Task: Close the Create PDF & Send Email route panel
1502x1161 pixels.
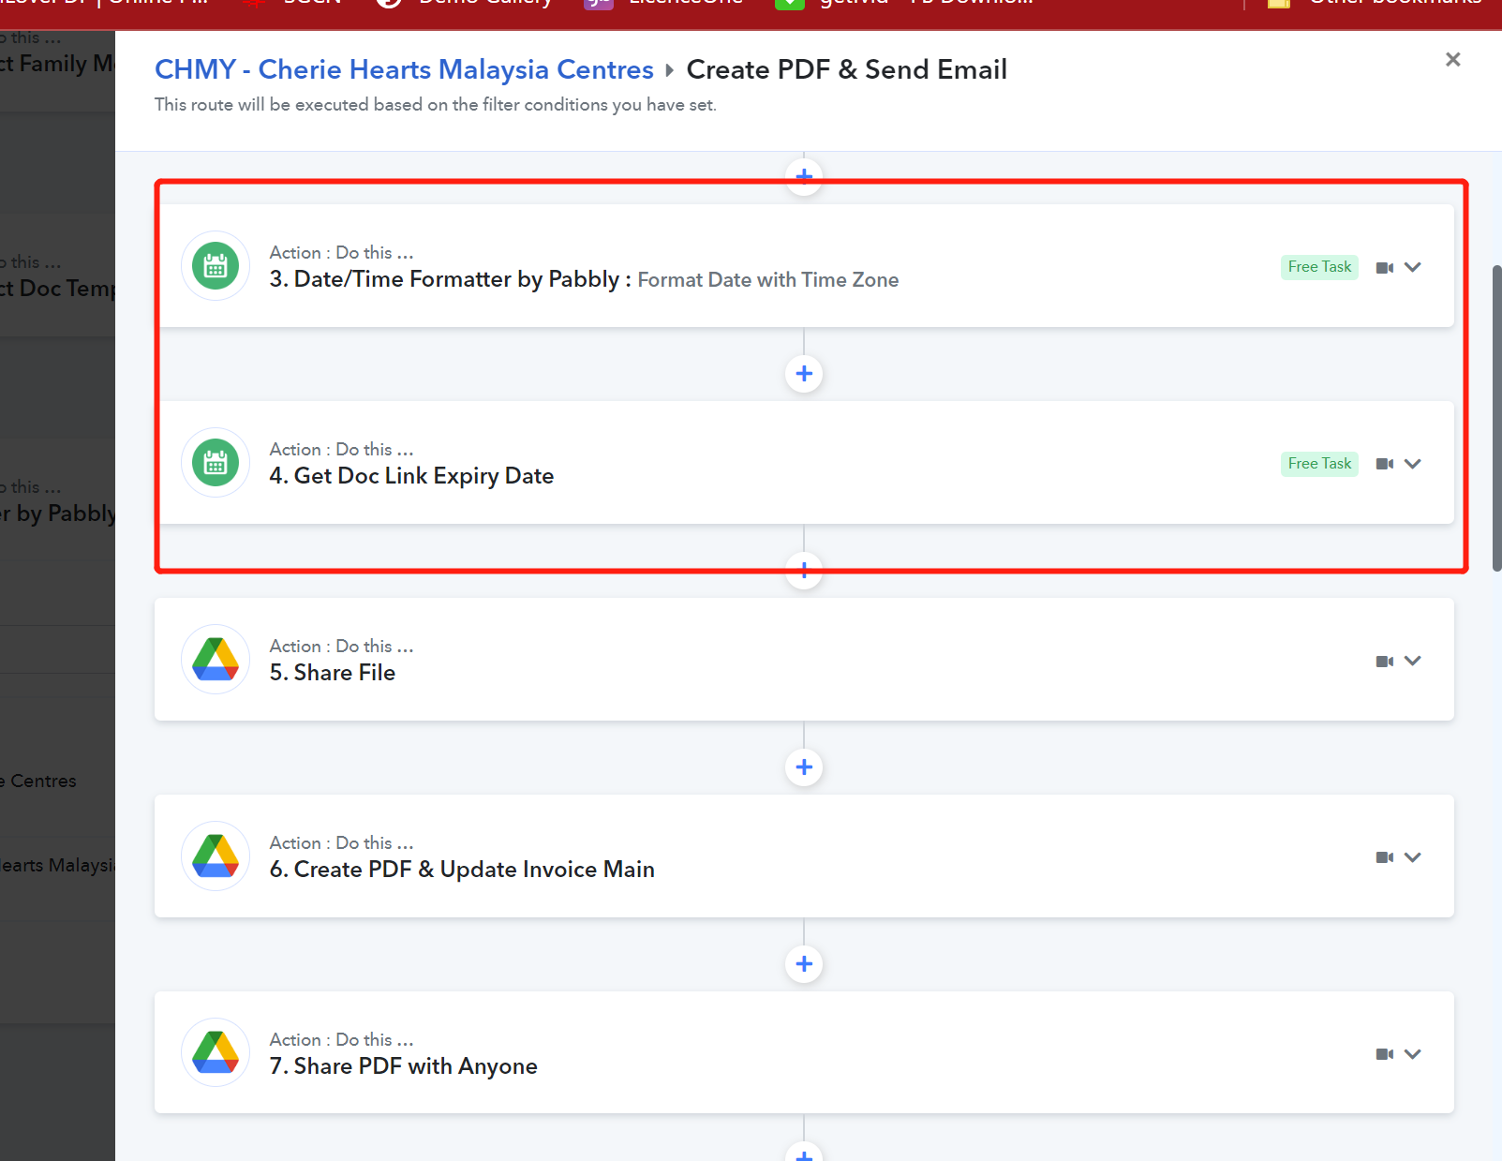Action: 1453,60
